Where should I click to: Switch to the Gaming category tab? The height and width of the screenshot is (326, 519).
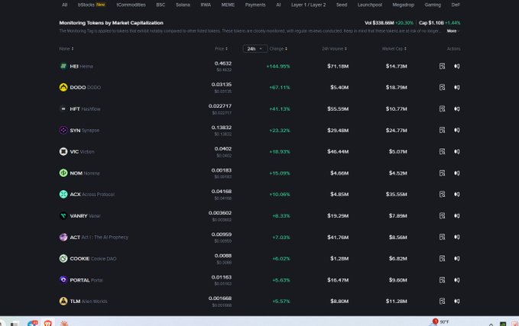pos(433,5)
